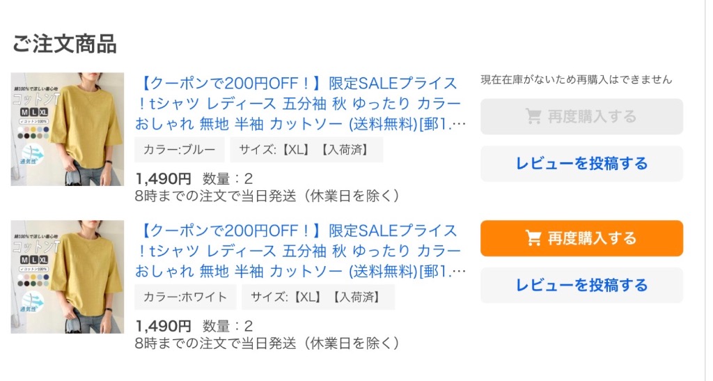Open the first product thumbnail image
The width and height of the screenshot is (713, 381).
coord(68,129)
